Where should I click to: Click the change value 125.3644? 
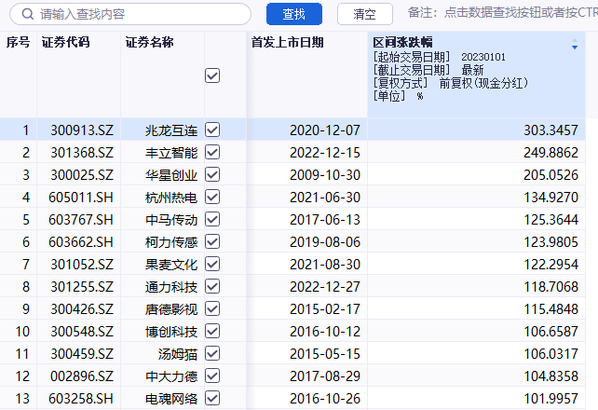click(550, 220)
